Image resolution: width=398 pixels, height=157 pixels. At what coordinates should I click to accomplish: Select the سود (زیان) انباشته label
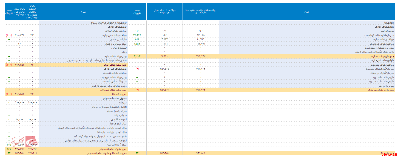(x=116, y=144)
